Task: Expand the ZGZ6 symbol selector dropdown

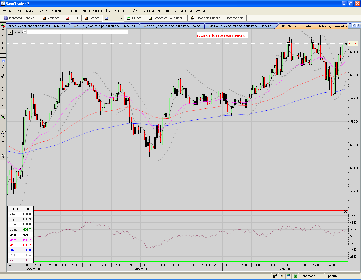Action: tap(25, 32)
